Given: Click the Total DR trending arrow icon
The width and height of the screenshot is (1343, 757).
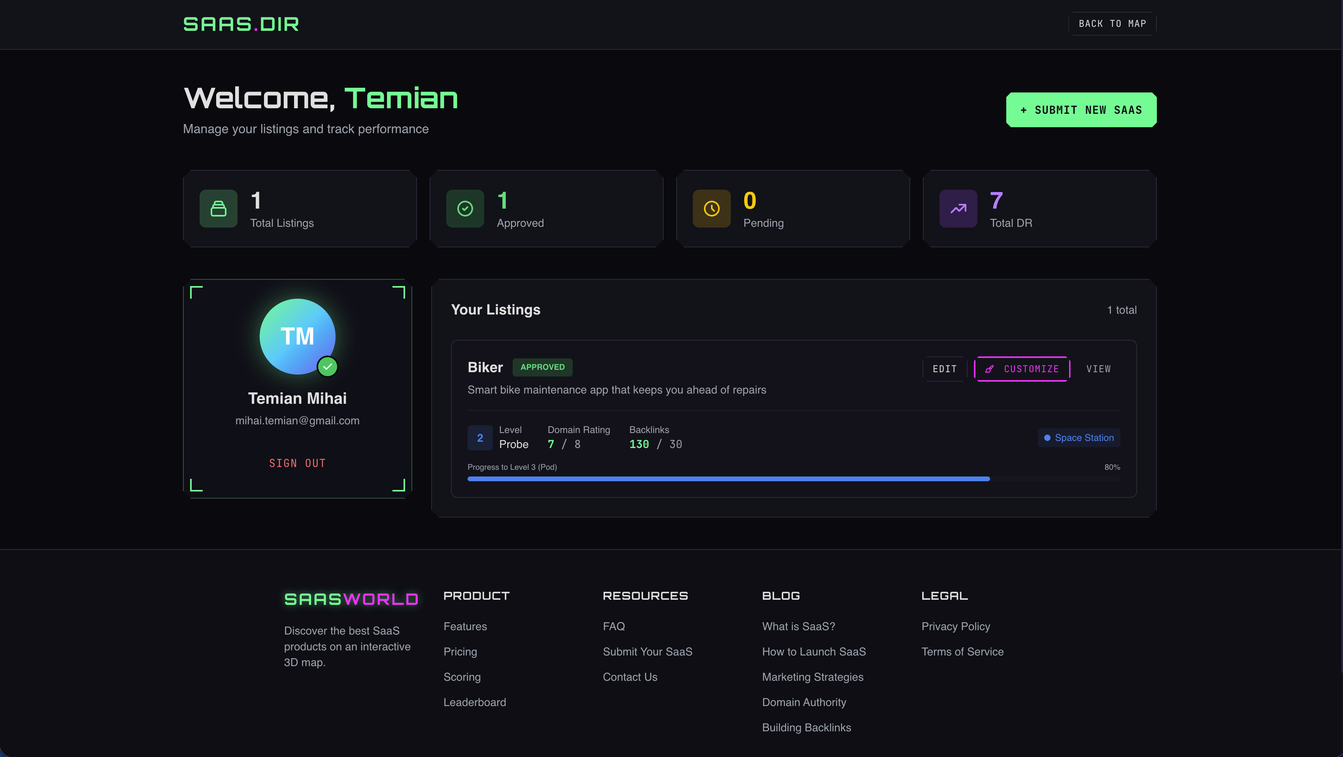Looking at the screenshot, I should (x=958, y=208).
